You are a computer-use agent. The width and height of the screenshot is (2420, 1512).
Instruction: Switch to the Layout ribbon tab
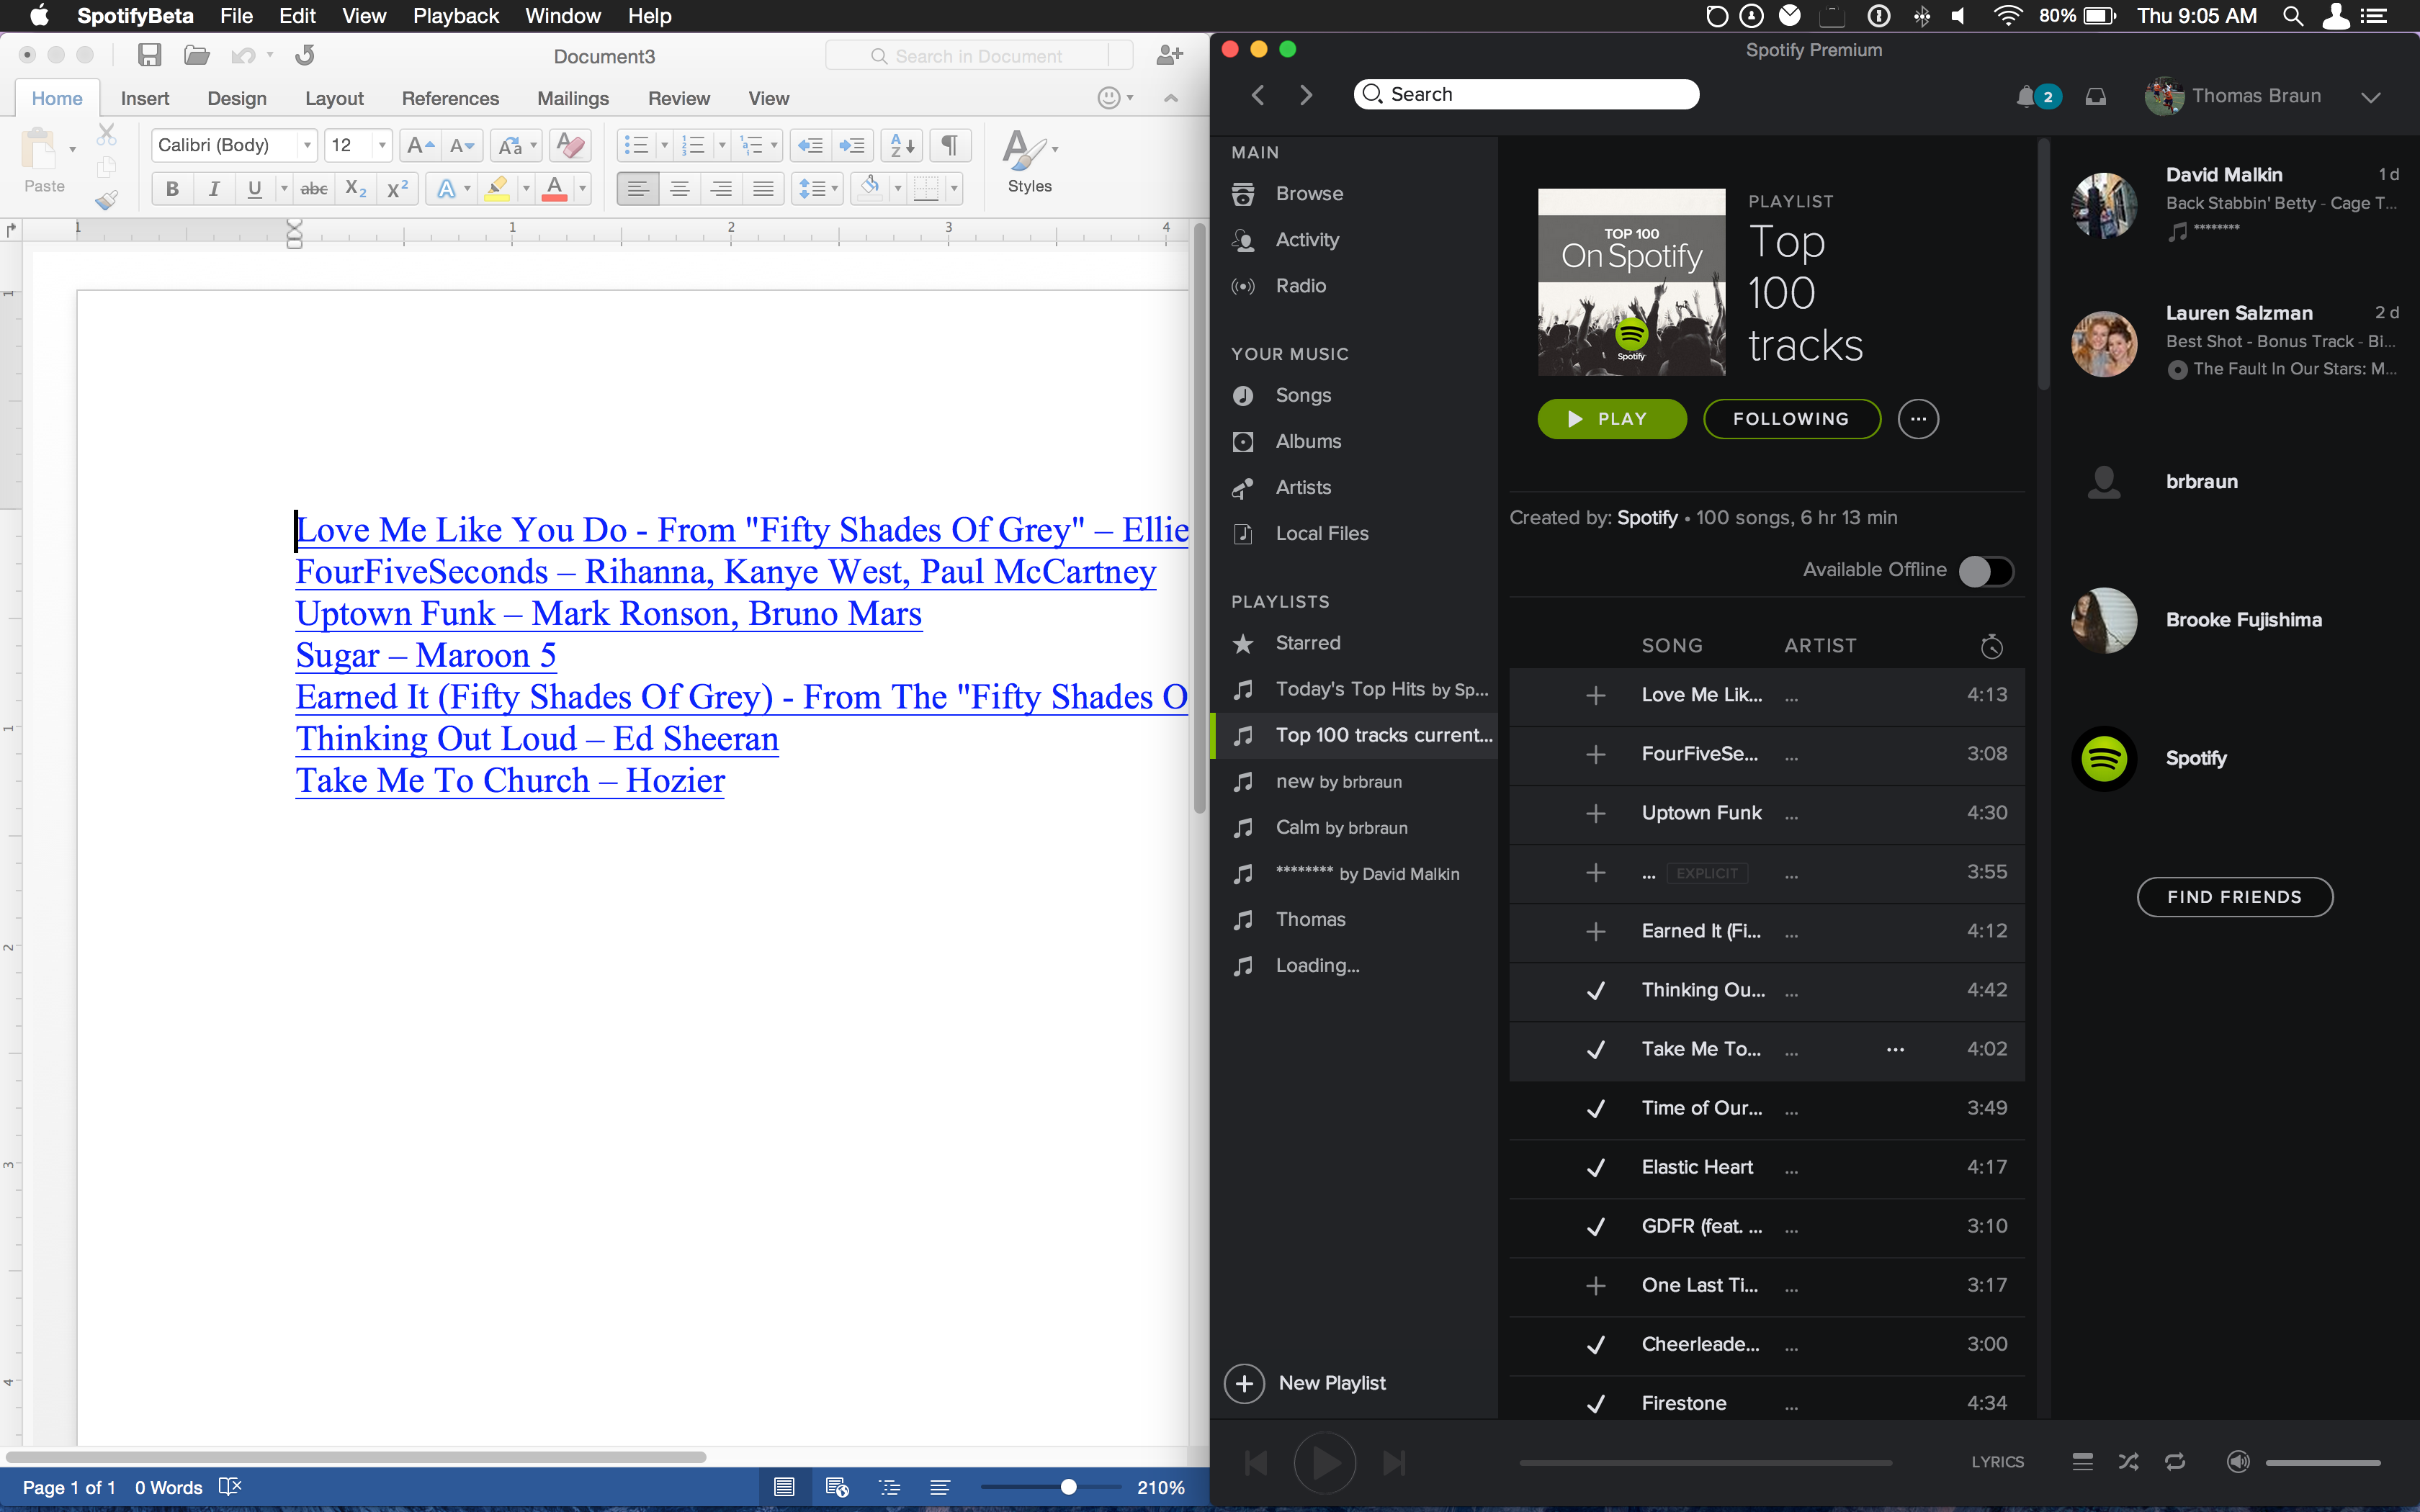coord(334,98)
